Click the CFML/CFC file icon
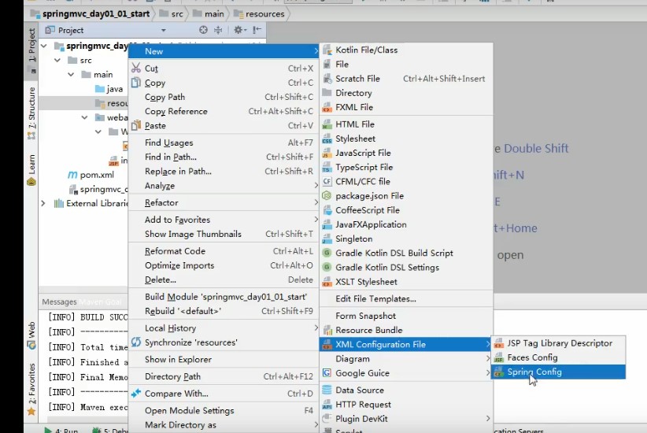Image resolution: width=647 pixels, height=433 pixels. pyautogui.click(x=327, y=182)
